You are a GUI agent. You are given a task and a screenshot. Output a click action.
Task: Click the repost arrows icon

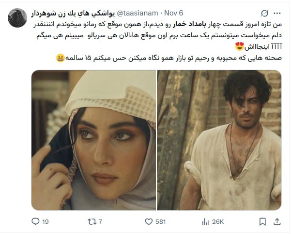[92, 221]
